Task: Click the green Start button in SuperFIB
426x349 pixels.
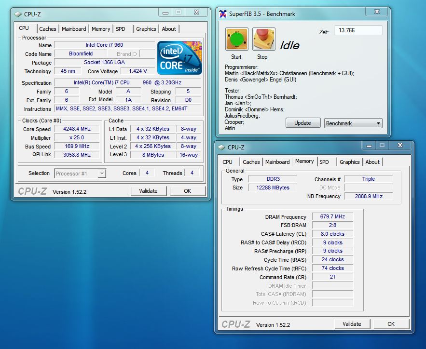Action: pos(236,40)
